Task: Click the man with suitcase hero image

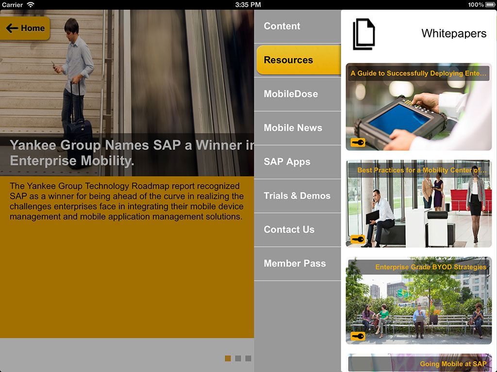Action: point(127,93)
